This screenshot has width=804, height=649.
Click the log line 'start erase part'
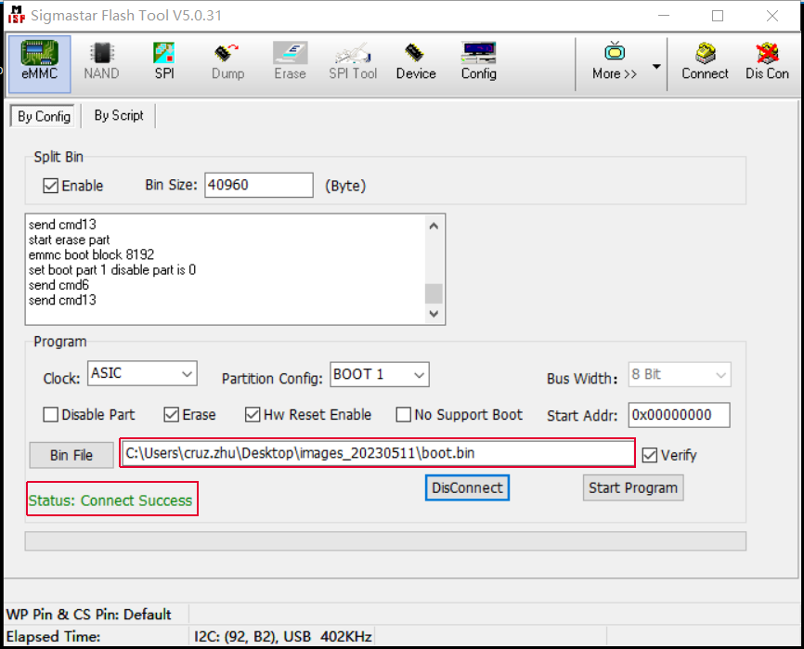[x=70, y=240]
